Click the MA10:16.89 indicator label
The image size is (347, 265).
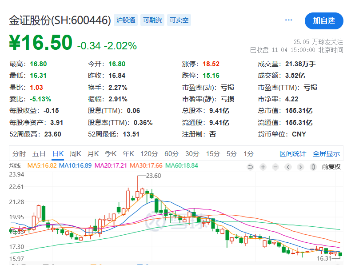(75, 165)
